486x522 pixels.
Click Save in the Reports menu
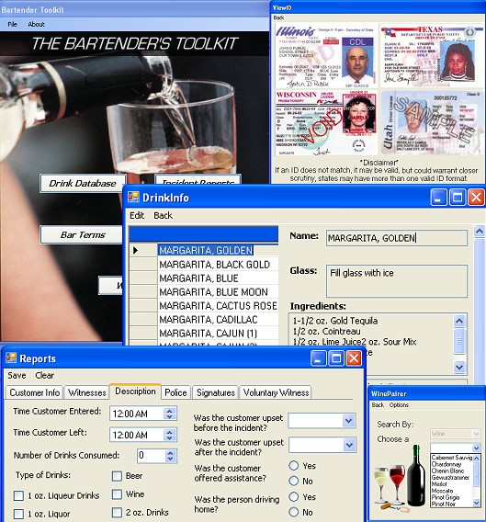[x=17, y=375]
